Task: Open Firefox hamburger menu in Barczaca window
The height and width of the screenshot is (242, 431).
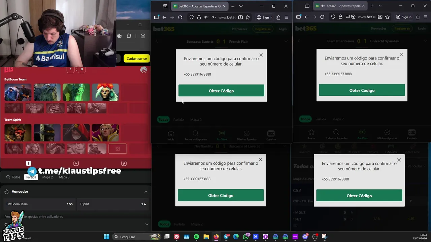Action: click(286, 17)
